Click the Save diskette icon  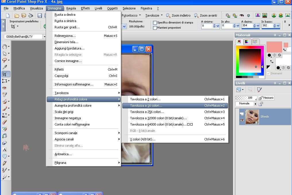pos(40,15)
